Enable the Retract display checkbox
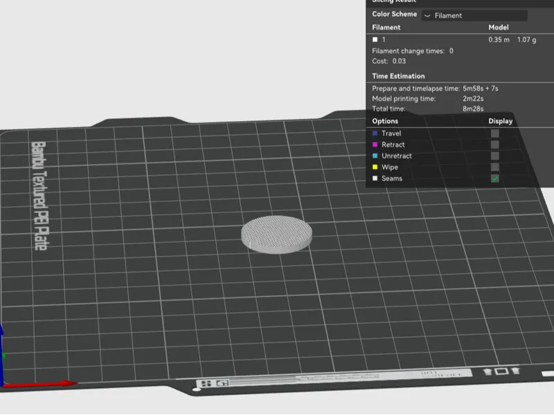The width and height of the screenshot is (554, 415). (495, 145)
